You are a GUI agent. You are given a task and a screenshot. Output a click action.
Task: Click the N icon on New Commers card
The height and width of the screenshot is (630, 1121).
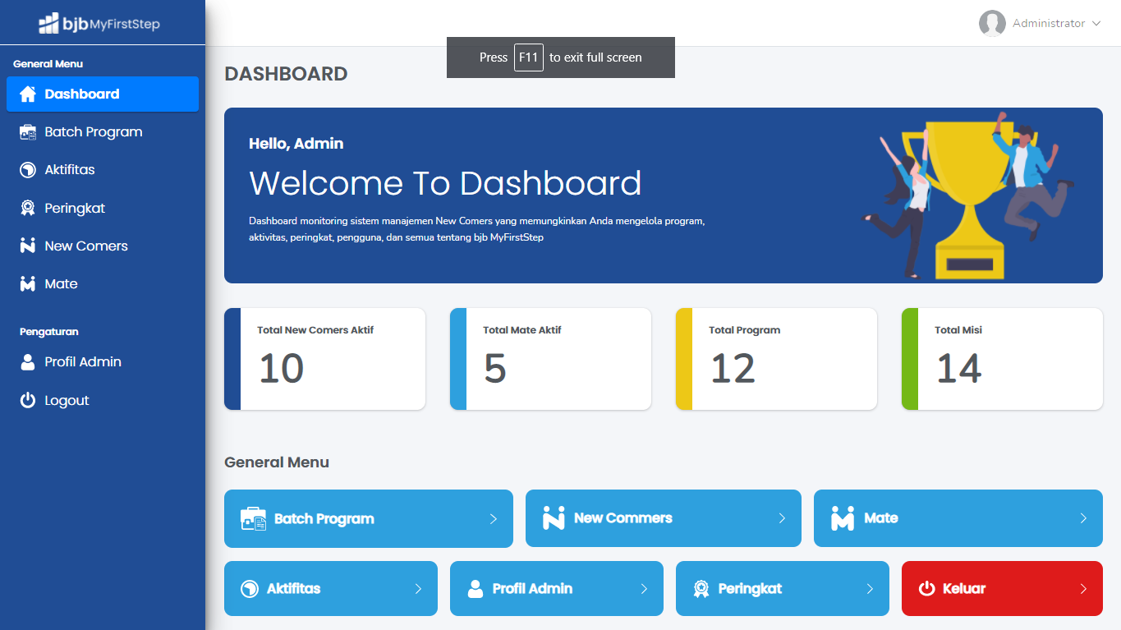pyautogui.click(x=554, y=518)
